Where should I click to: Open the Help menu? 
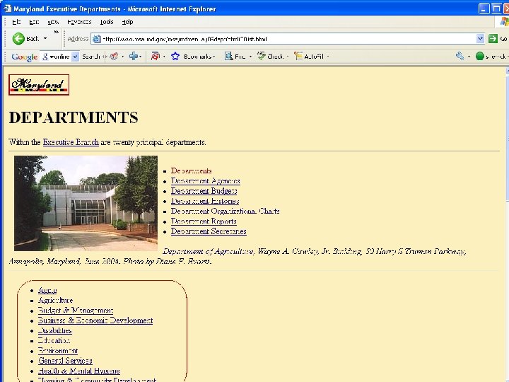127,22
